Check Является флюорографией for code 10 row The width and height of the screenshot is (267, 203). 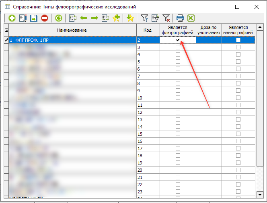[x=178, y=98]
